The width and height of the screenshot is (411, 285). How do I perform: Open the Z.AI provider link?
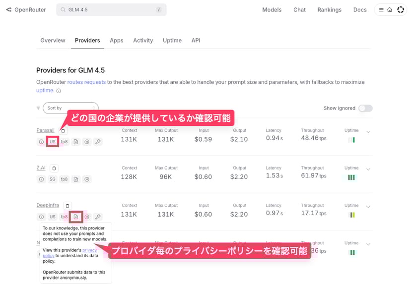point(41,168)
